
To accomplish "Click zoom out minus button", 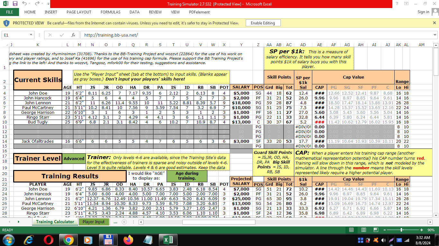I will pos(384,230).
